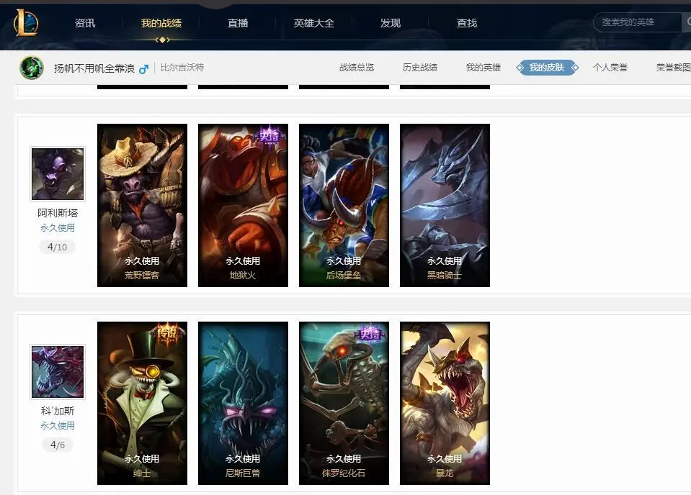The height and width of the screenshot is (495, 691).
Task: View the 绅士 legendary skin card
Action: tap(143, 403)
